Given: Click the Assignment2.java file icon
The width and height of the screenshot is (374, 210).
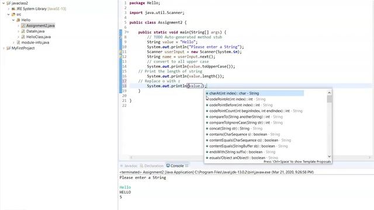Looking at the screenshot, I should pos(23,26).
